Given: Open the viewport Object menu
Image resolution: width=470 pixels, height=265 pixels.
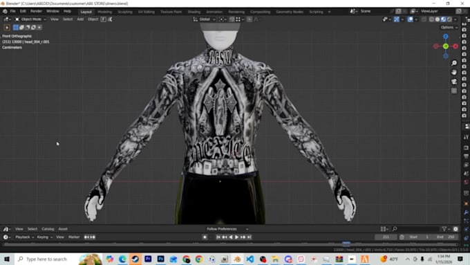Looking at the screenshot, I should (x=93, y=19).
